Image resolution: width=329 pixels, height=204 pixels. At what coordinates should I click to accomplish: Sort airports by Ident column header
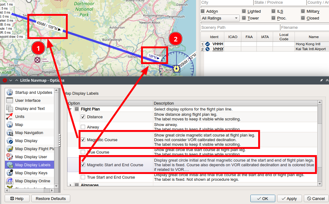[214, 37]
